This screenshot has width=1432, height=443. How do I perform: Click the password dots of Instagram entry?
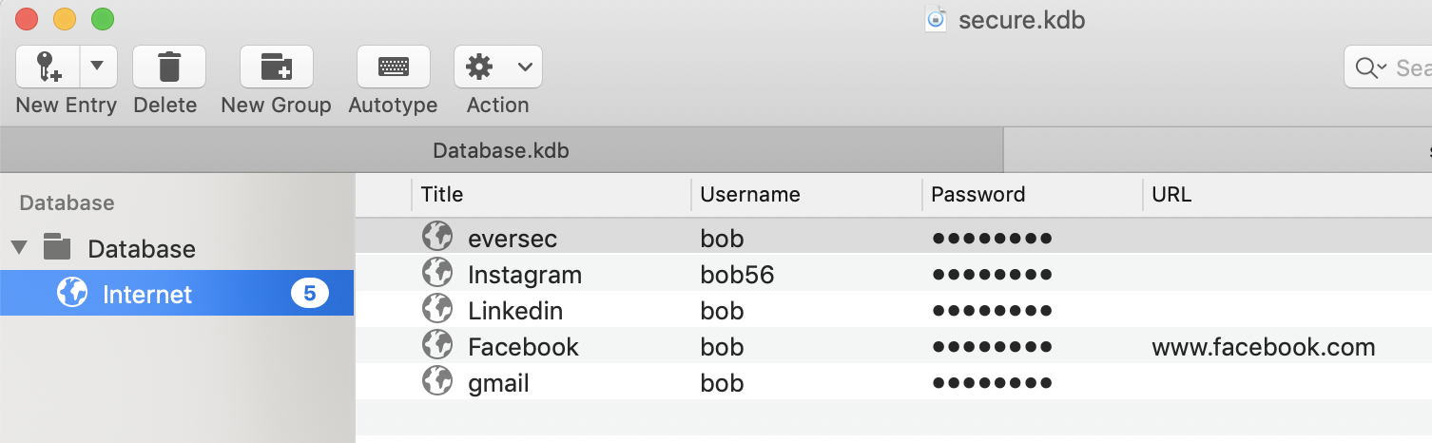coord(992,275)
